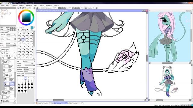Pick the foreground color swatch
193x108 pixels.
pyautogui.click(x=32, y=28)
